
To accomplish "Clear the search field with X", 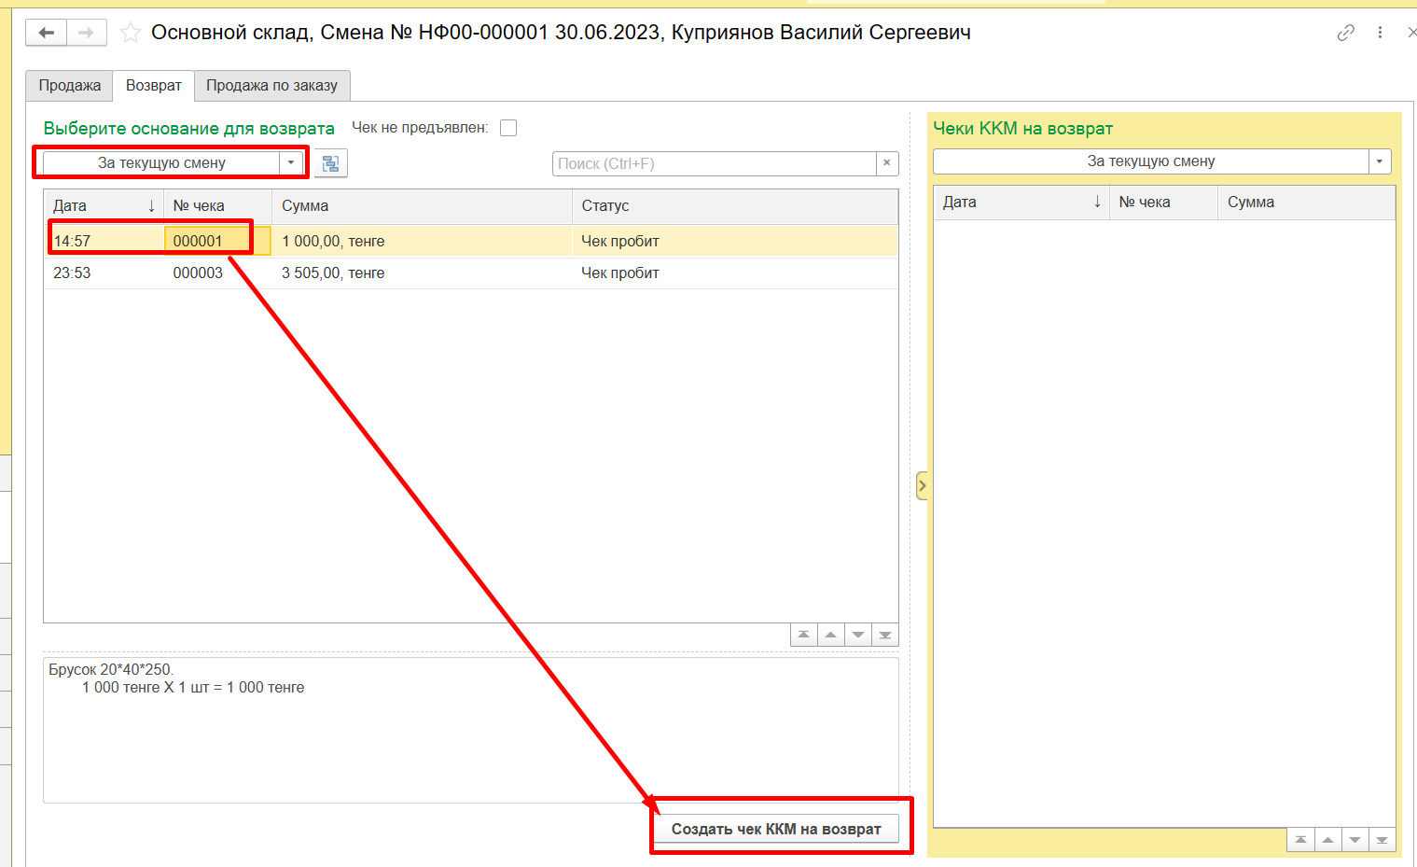I will coord(886,163).
